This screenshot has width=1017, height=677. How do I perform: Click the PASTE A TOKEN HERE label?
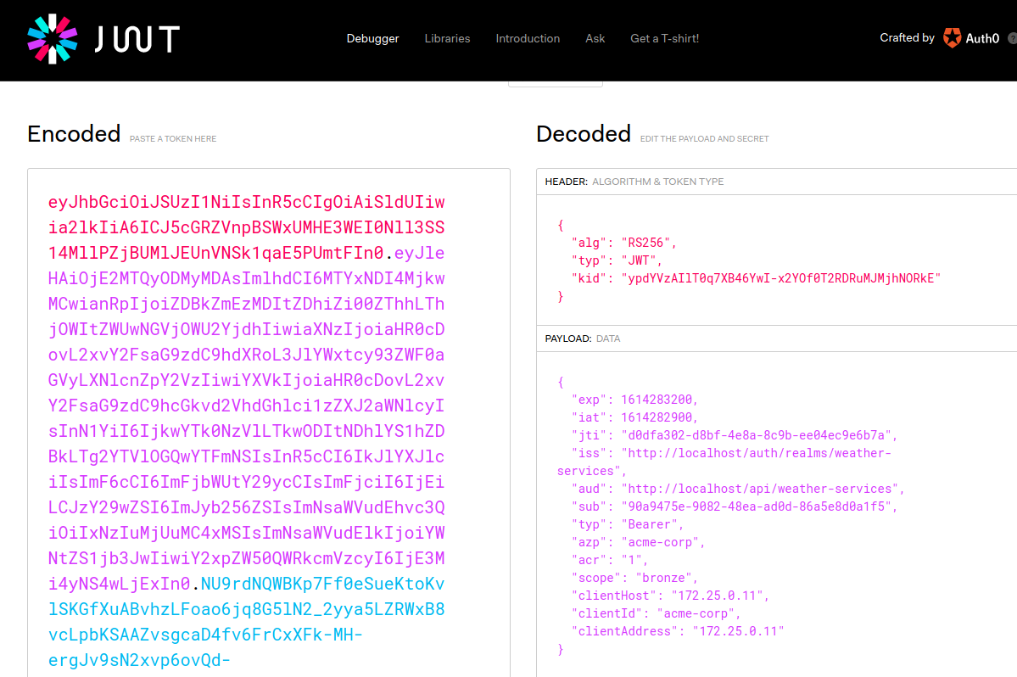tap(173, 139)
